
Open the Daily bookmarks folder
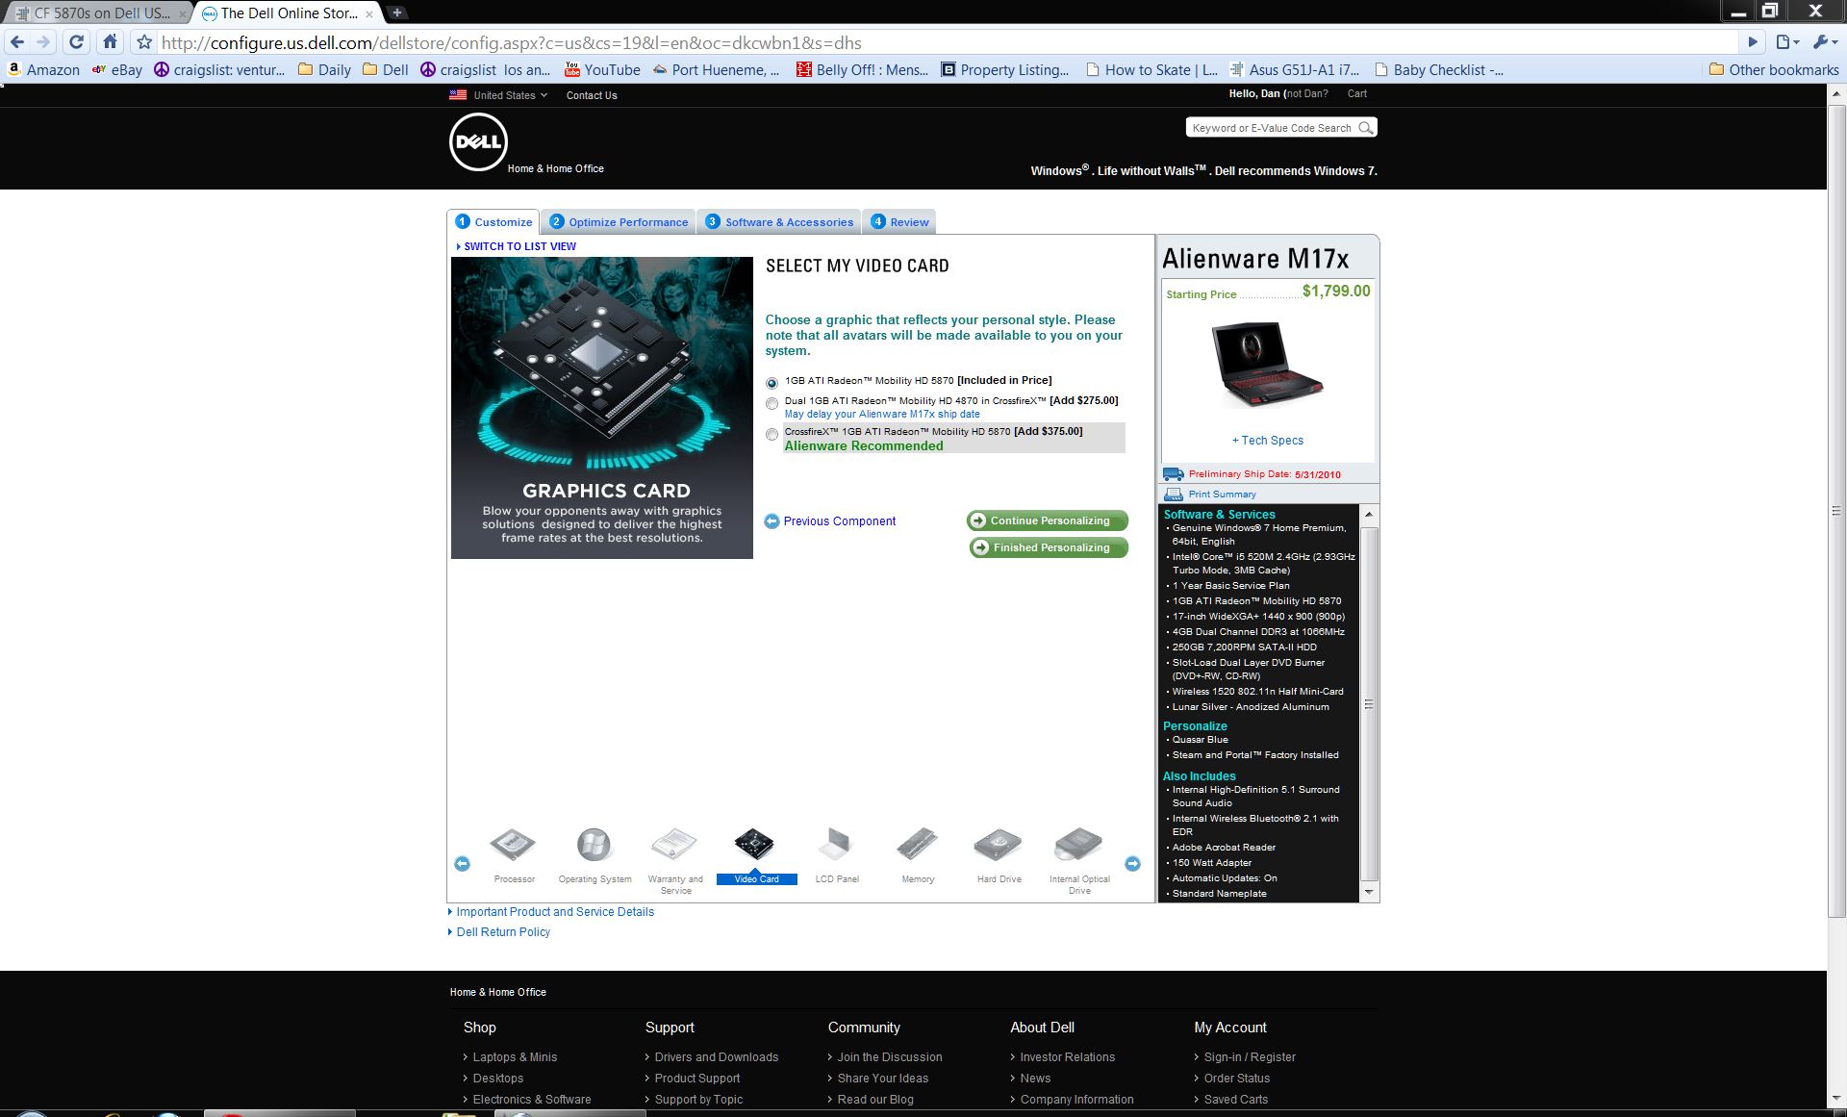324,69
